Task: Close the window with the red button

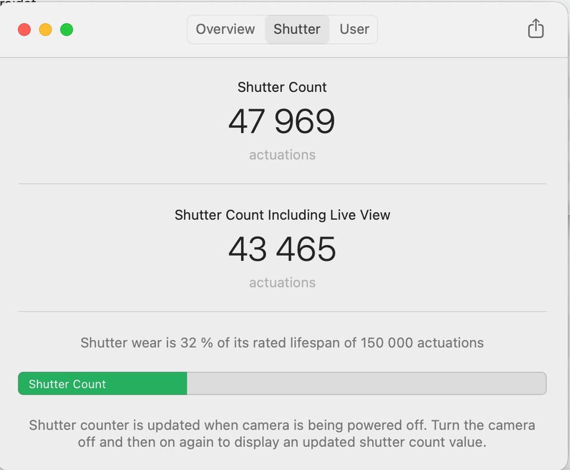Action: pos(24,30)
